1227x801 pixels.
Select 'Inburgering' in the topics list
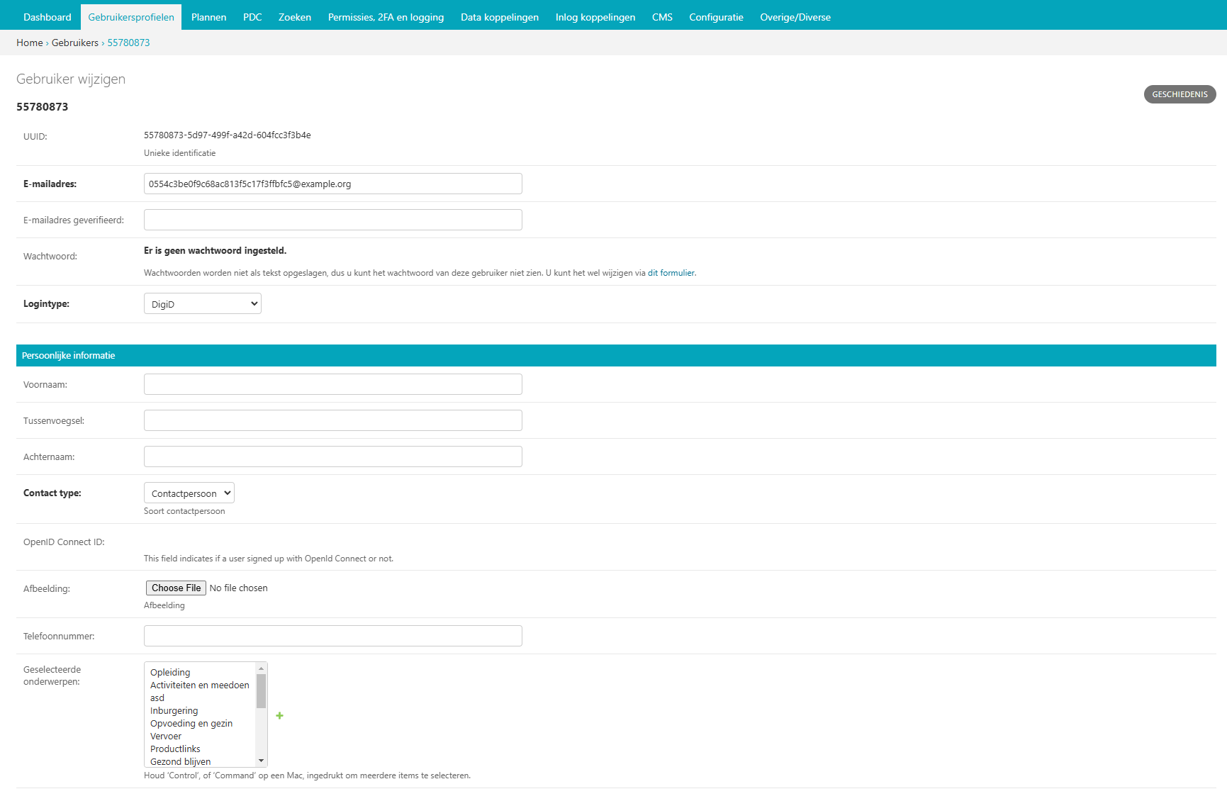pos(174,711)
